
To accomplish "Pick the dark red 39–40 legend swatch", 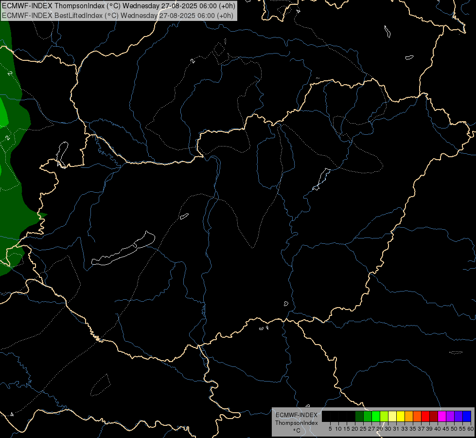I will (434, 416).
